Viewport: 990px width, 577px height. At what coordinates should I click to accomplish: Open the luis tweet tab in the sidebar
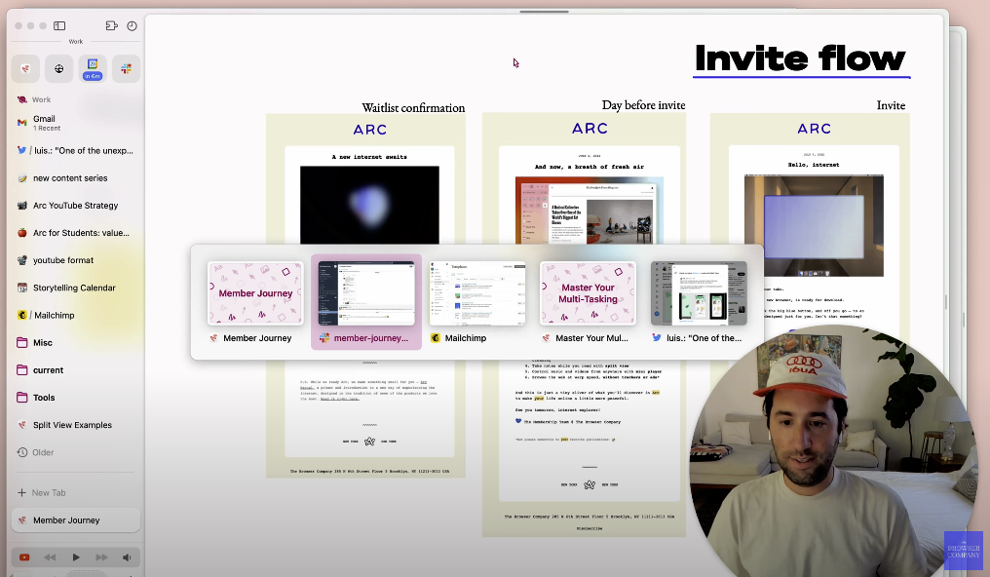(x=76, y=151)
